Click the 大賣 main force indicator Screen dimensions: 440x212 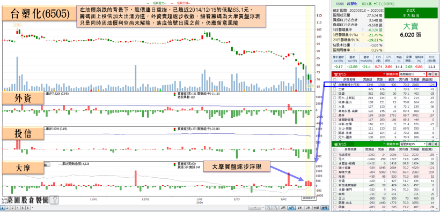point(410,27)
